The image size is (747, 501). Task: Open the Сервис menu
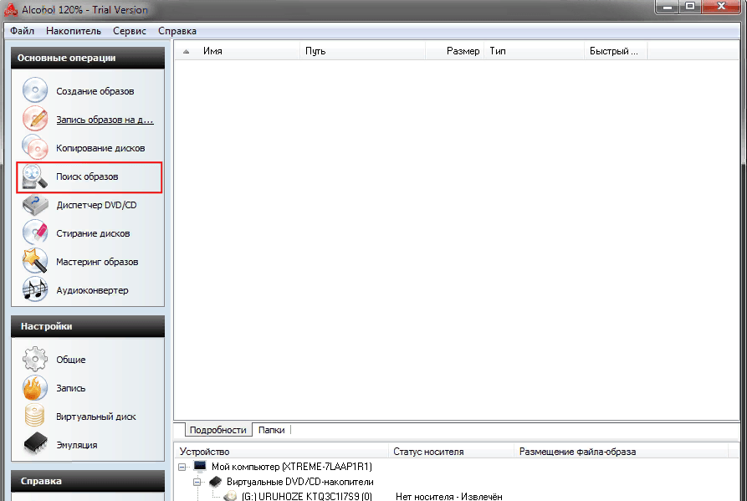[129, 31]
